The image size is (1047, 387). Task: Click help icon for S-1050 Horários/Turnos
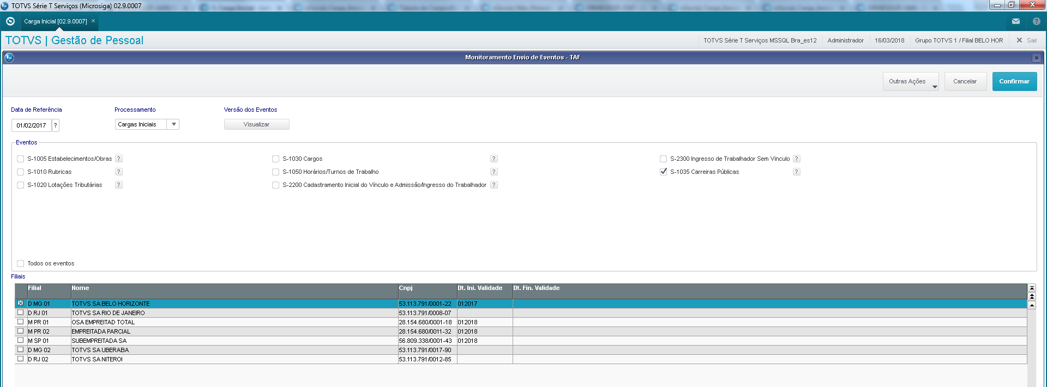click(x=494, y=172)
